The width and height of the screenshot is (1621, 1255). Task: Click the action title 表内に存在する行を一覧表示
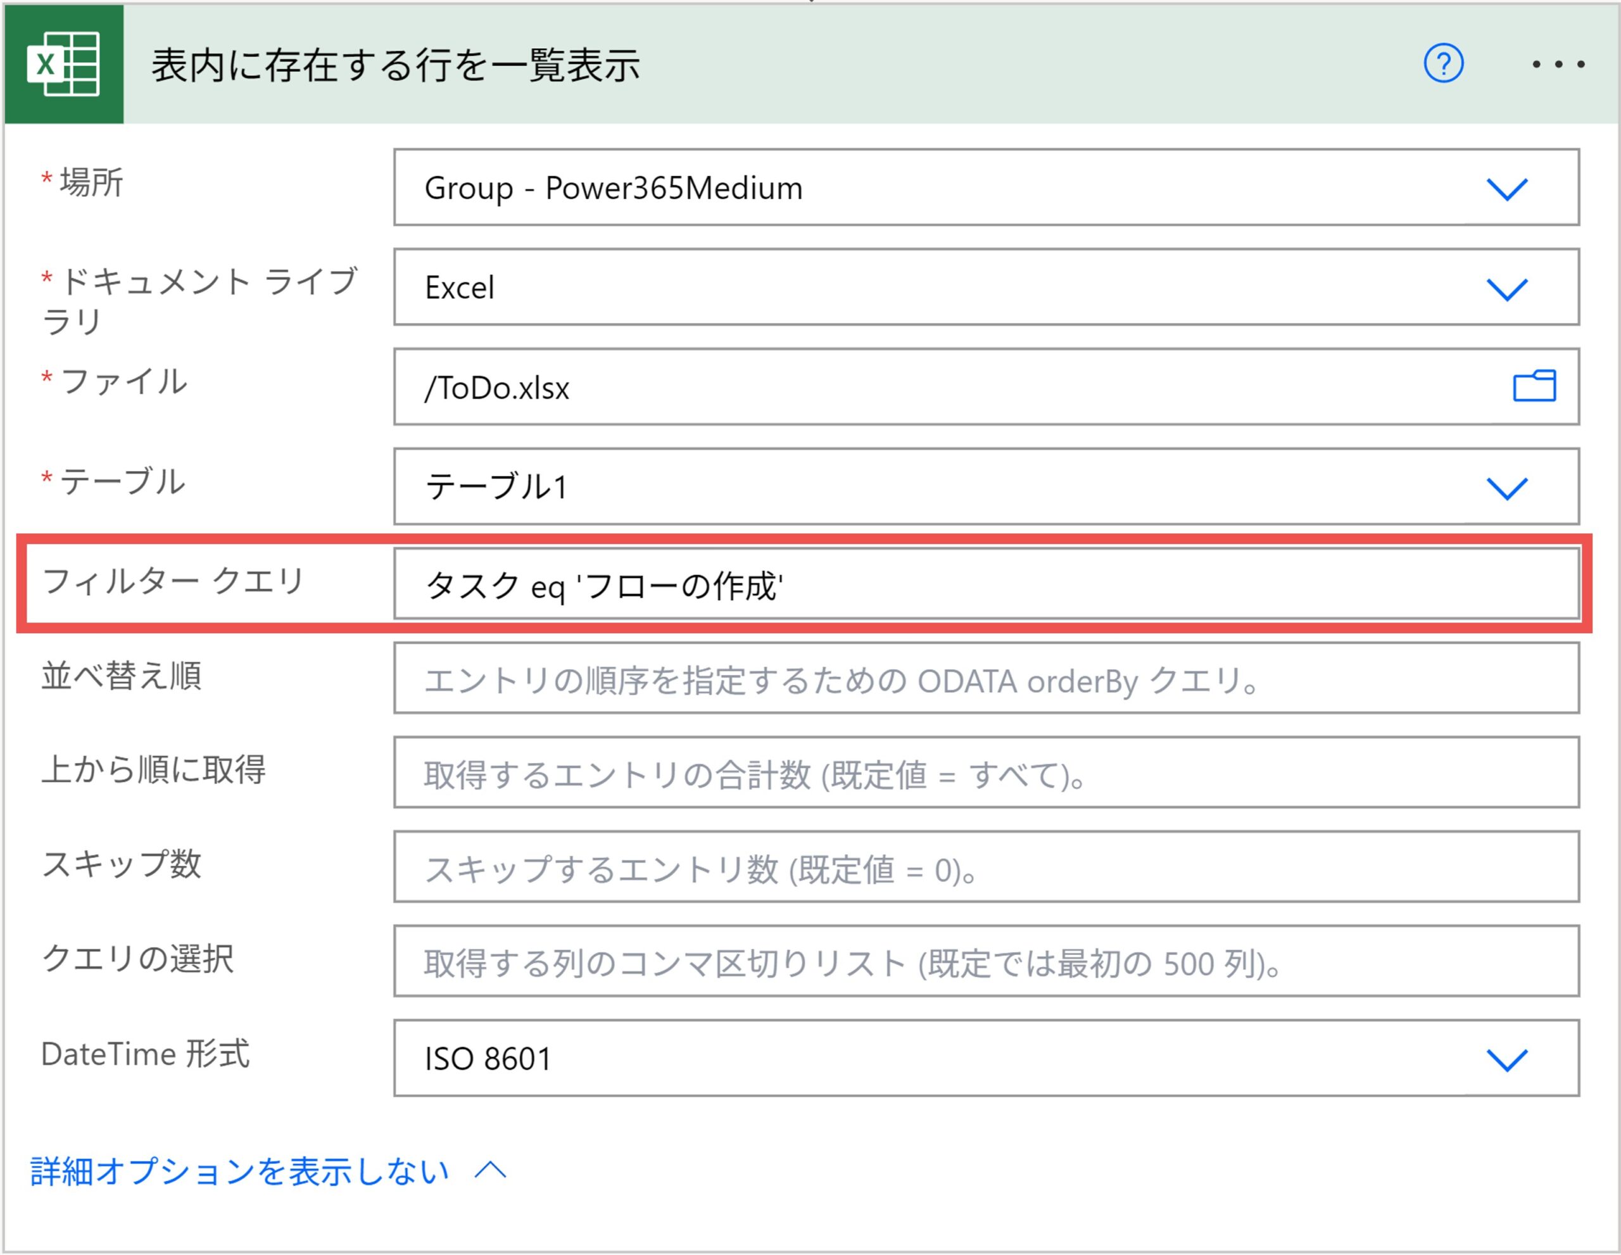tap(396, 65)
